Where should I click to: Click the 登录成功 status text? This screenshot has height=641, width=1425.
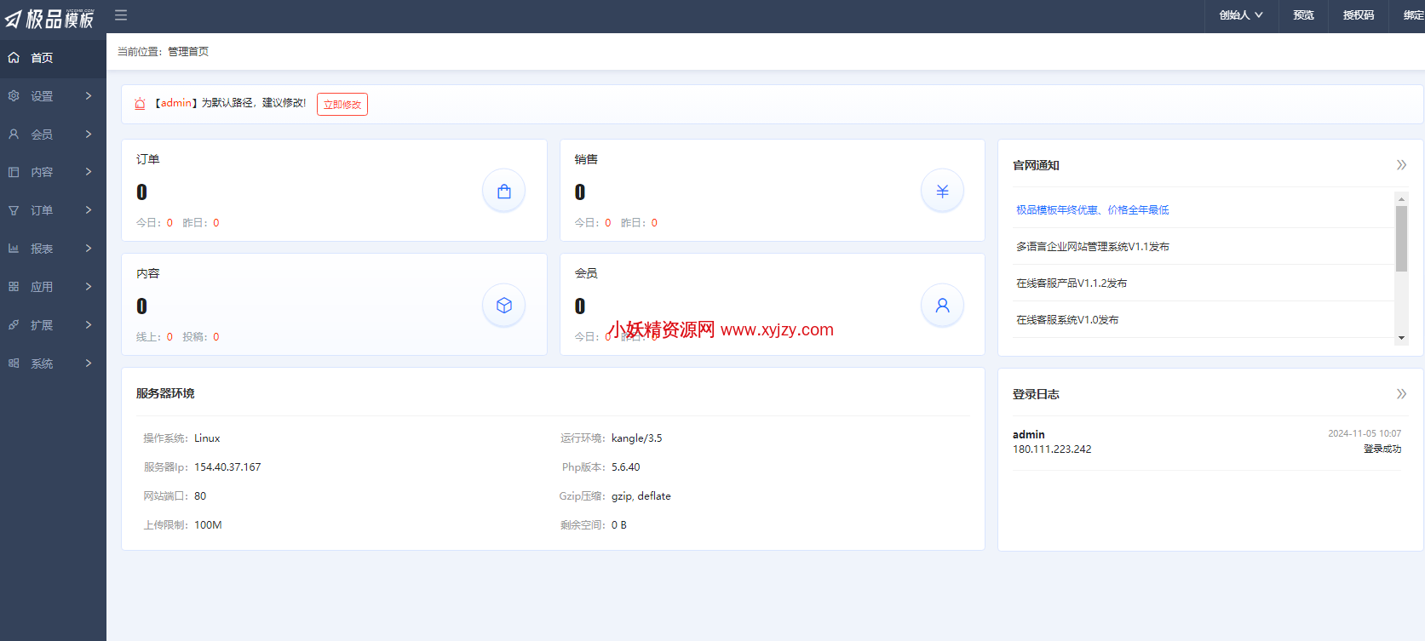point(1382,449)
